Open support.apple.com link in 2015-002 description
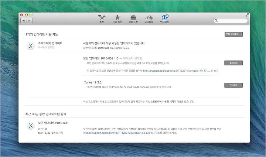 coord(117,133)
